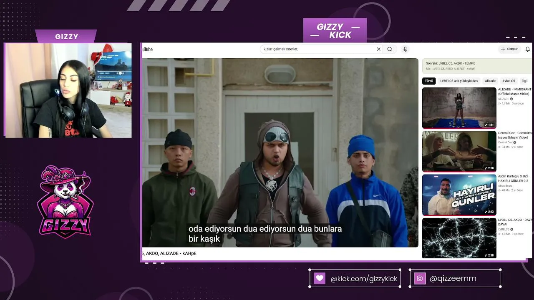Click the main video player
Screen dimensions: 534x300
pos(280,152)
